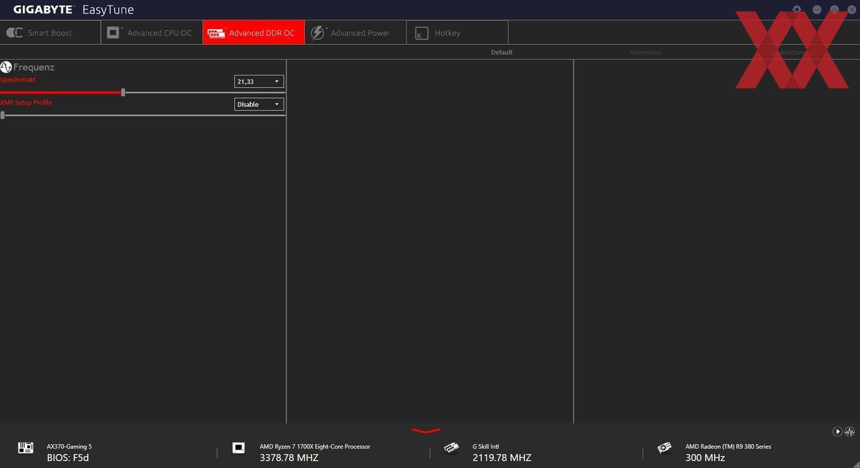
Task: Click the 3378.78 MHZ CPU frequency
Action: (x=289, y=457)
